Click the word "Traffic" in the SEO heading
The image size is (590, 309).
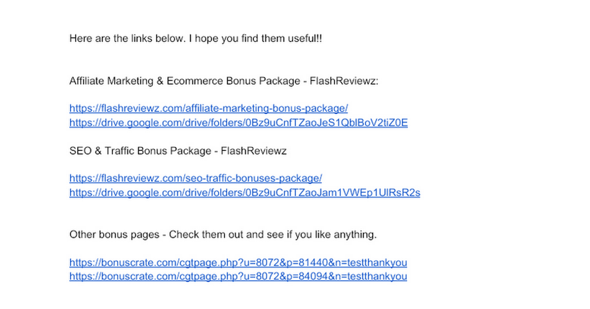pos(119,151)
